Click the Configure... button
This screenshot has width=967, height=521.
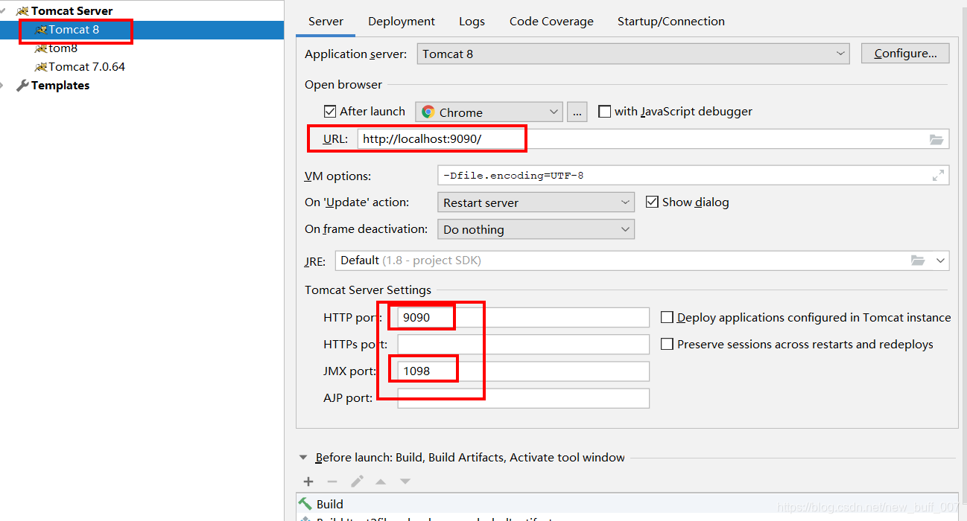point(904,54)
